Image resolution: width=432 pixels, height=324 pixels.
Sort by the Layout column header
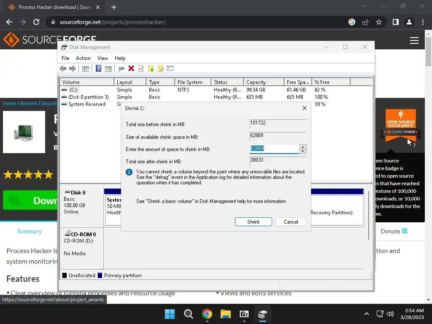coord(130,82)
